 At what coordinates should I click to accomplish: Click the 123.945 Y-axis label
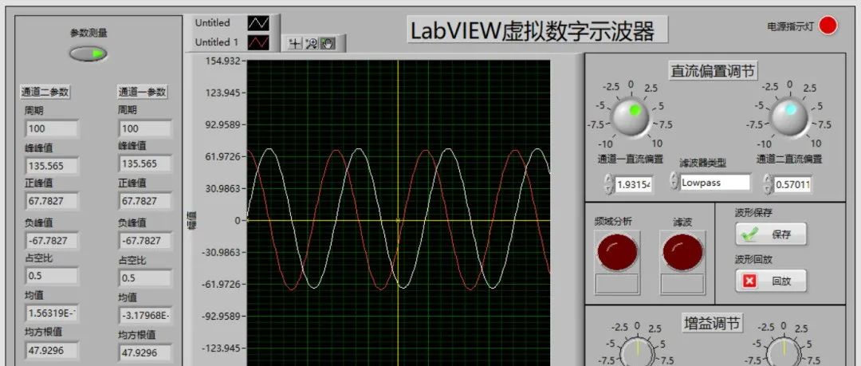pyautogui.click(x=223, y=92)
